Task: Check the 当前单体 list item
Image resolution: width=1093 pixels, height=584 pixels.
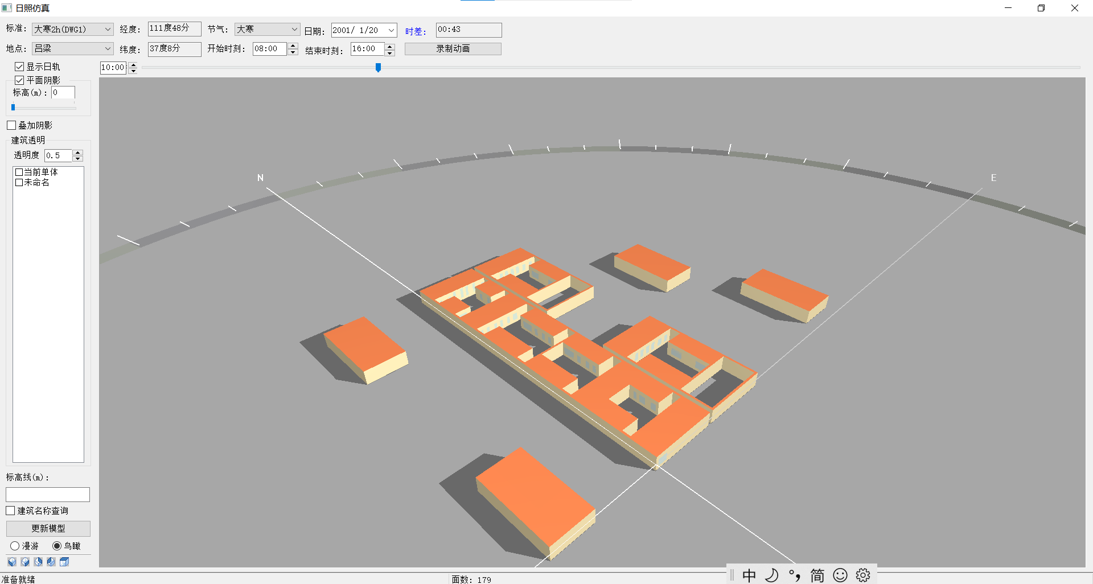Action: (x=19, y=172)
